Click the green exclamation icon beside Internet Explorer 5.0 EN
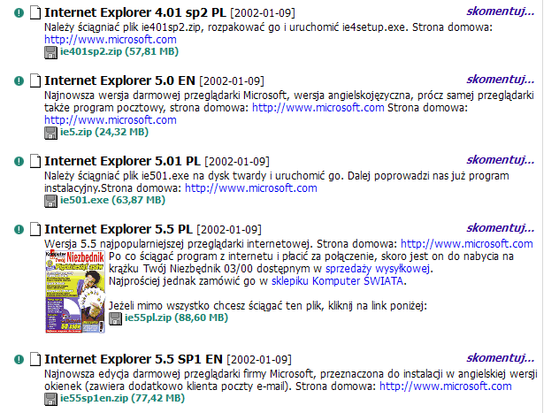This screenshot has height=413, width=559. 19,80
